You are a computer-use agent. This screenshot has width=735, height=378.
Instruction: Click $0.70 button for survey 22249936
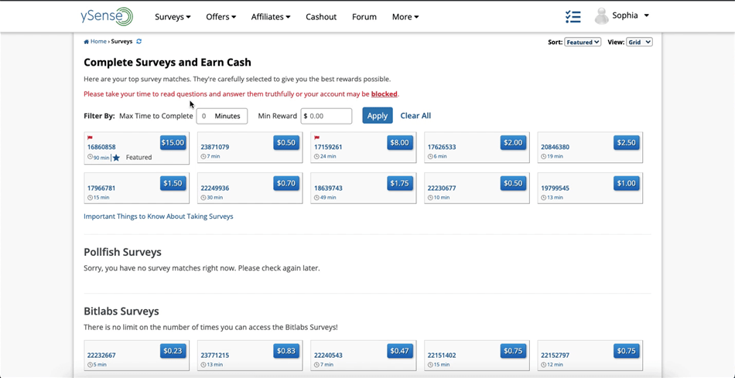pos(286,183)
